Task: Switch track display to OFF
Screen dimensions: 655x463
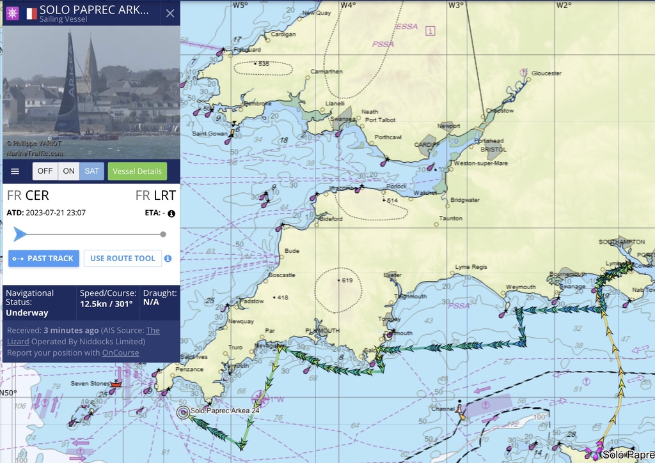Action: pos(45,171)
